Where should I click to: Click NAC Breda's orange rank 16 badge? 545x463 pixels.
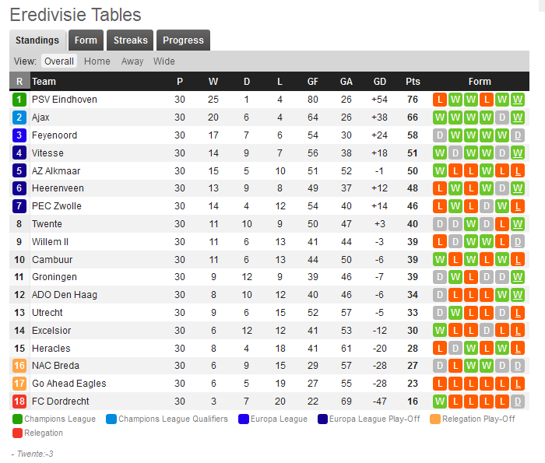point(19,366)
